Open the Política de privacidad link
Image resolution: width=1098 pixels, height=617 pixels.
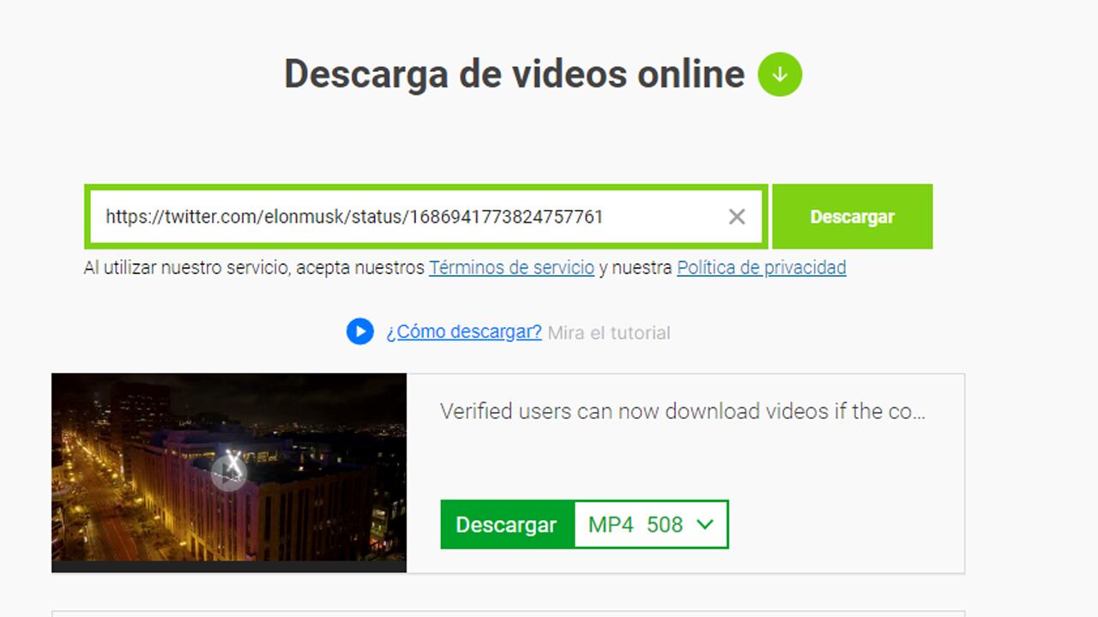click(x=760, y=267)
